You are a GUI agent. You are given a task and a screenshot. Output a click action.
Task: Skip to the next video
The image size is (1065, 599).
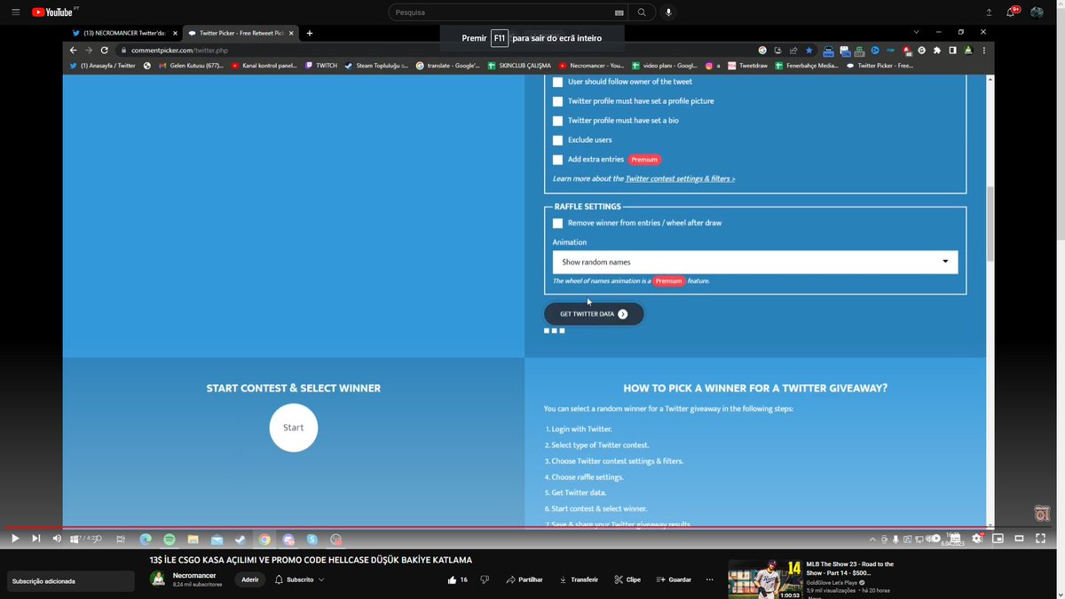(36, 539)
